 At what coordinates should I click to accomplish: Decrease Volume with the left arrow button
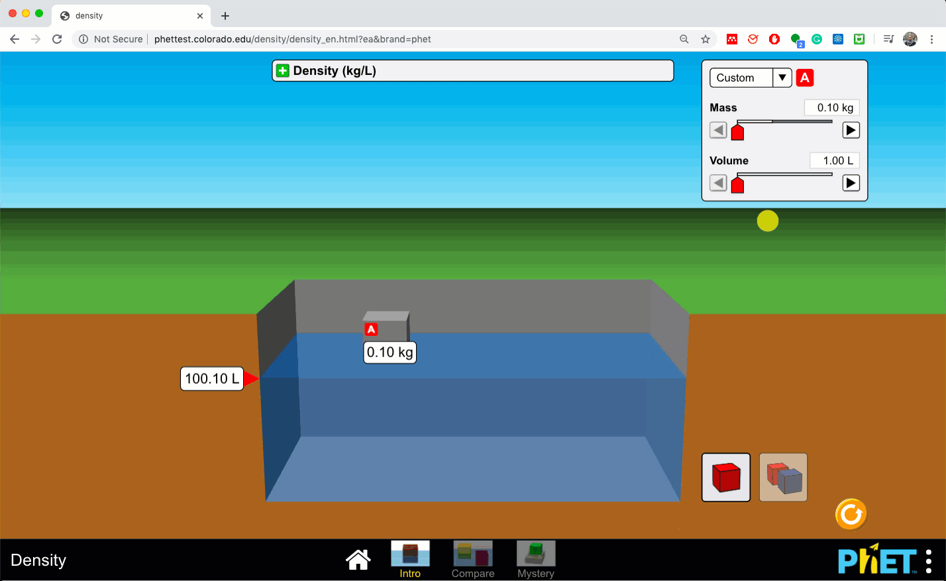pos(718,183)
